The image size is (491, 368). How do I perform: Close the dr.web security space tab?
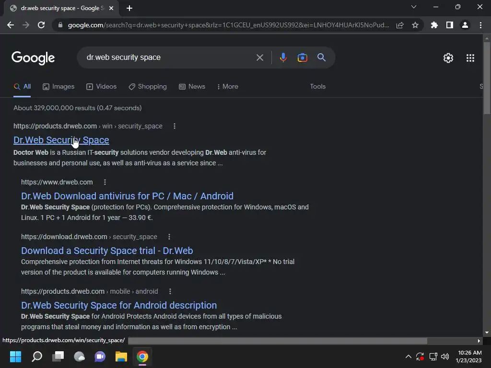(x=111, y=8)
